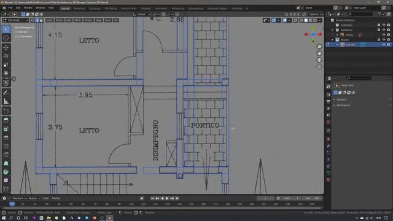Activate the Rotate tool
The height and width of the screenshot is (221, 393).
(6, 56)
